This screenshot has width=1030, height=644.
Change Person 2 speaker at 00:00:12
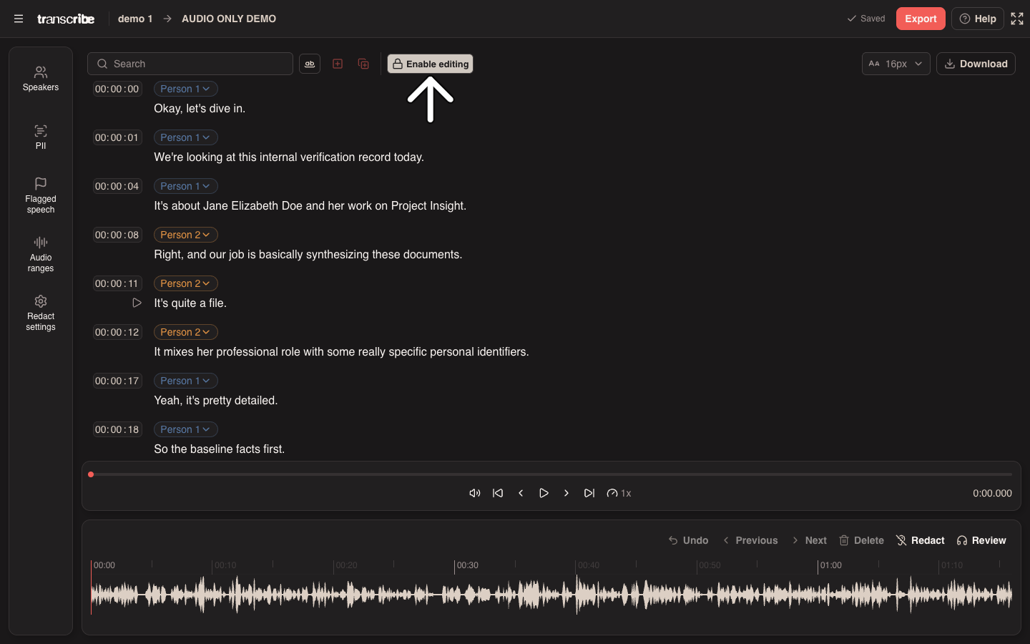(186, 332)
